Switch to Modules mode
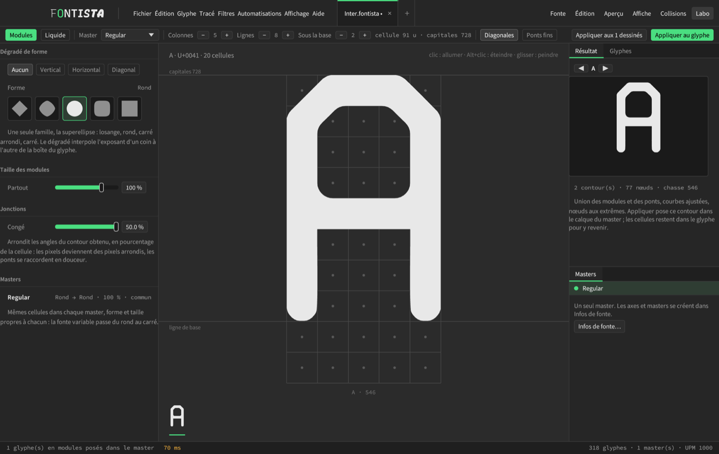The height and width of the screenshot is (454, 719). pos(21,35)
